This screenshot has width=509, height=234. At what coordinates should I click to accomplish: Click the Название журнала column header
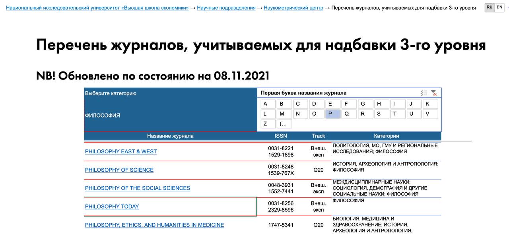pos(170,136)
